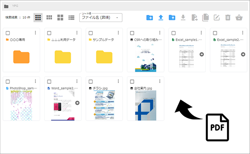Open more options for PhotoShop_sample

click(35, 81)
